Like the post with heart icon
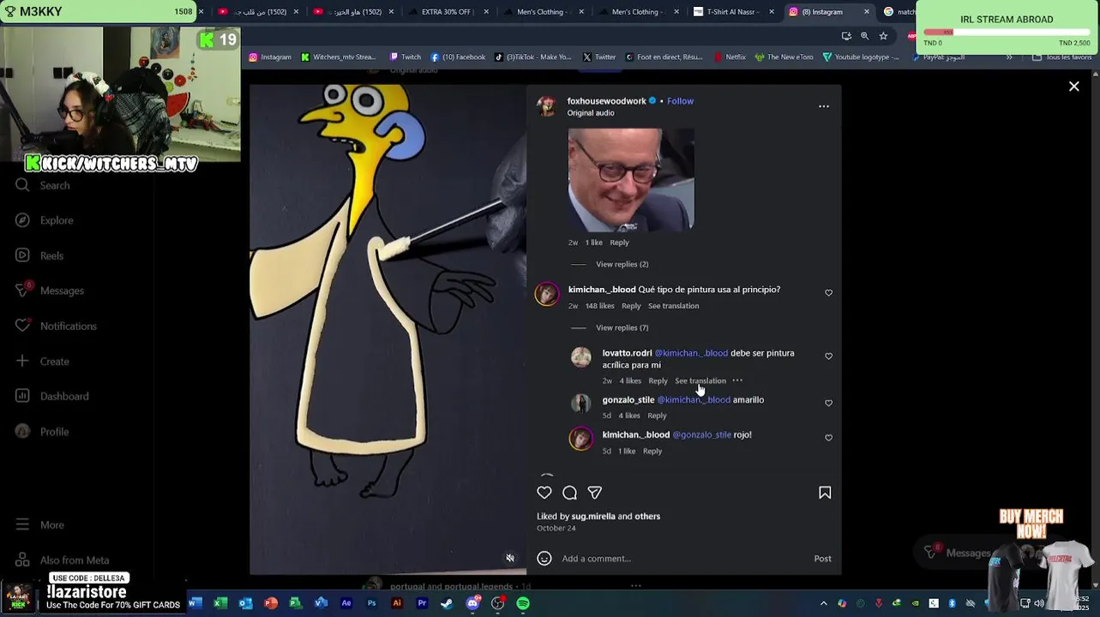Screen dimensions: 1100x617 544,493
